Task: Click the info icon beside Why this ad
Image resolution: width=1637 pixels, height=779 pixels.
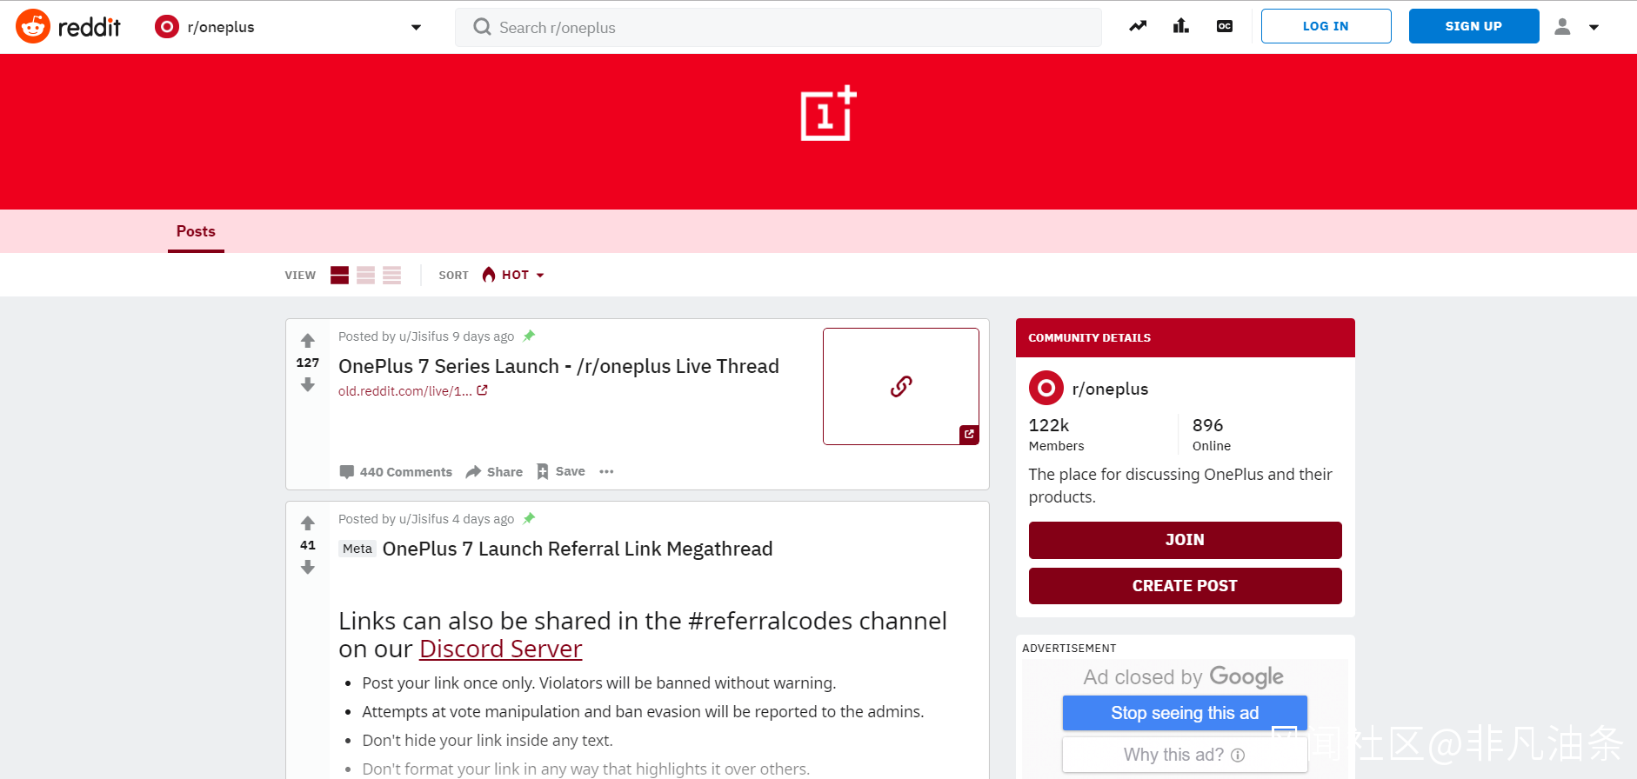Action: 1238,756
